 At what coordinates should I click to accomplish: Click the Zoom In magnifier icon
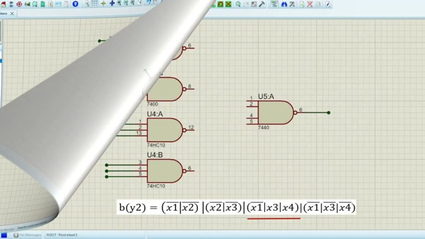click(119, 4)
